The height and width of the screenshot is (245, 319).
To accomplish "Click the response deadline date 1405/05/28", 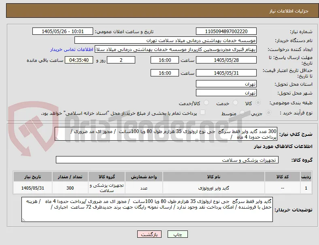I will click(x=226, y=60).
